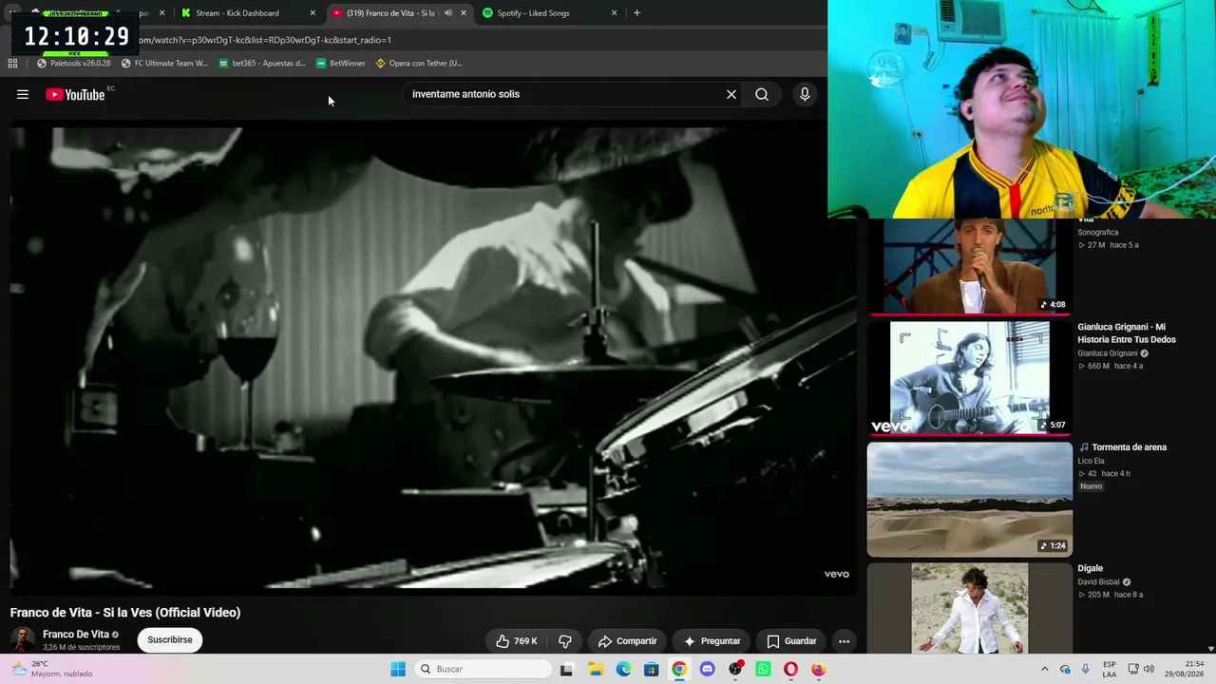Open the Windows Start menu
Screen dimensions: 1216x684
pos(398,669)
